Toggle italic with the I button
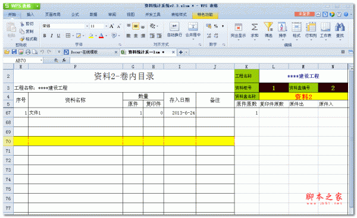The width and height of the screenshot is (357, 218). pyautogui.click(x=52, y=36)
